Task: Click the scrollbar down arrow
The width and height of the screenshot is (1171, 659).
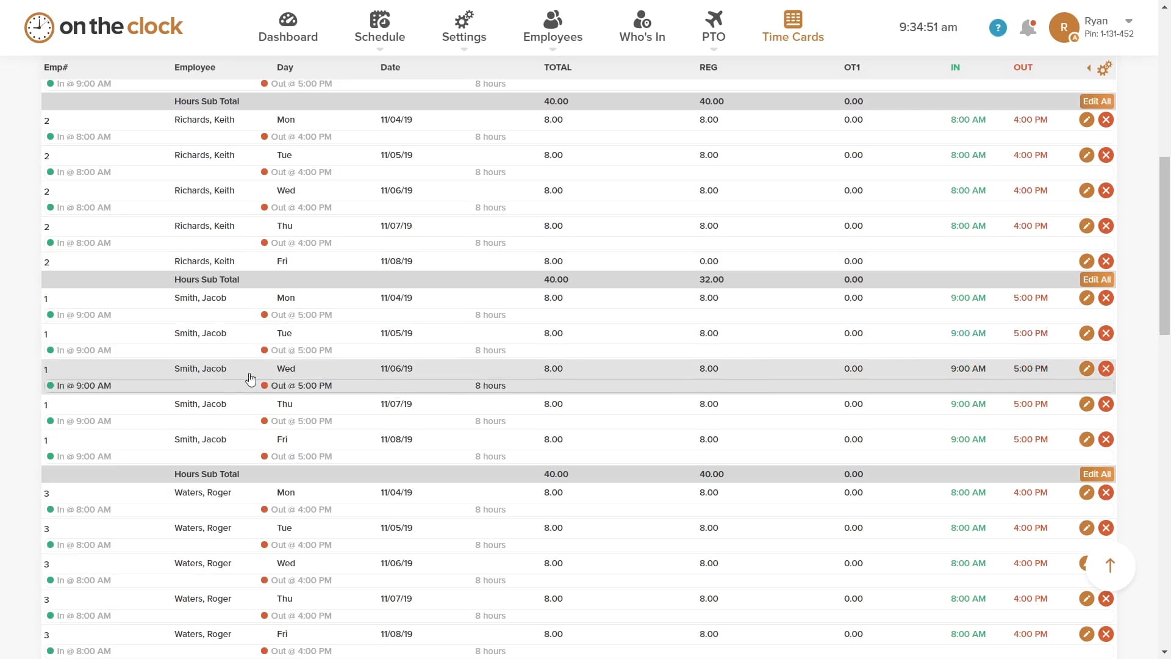Action: [x=1164, y=652]
